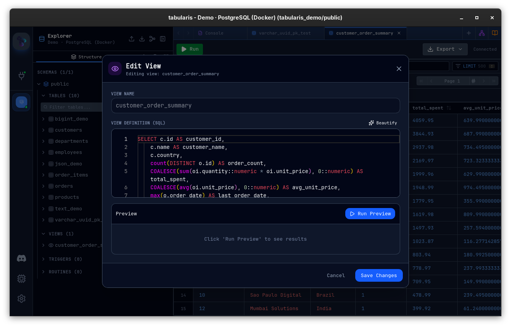
Task: Click the Connected status text
Action: click(x=485, y=49)
